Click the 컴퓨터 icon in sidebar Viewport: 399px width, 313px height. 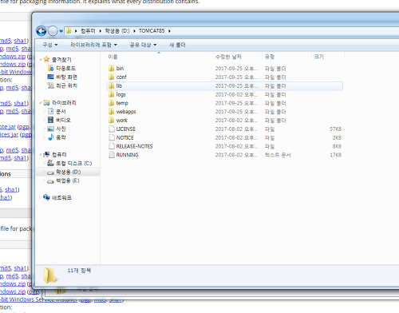coord(46,154)
